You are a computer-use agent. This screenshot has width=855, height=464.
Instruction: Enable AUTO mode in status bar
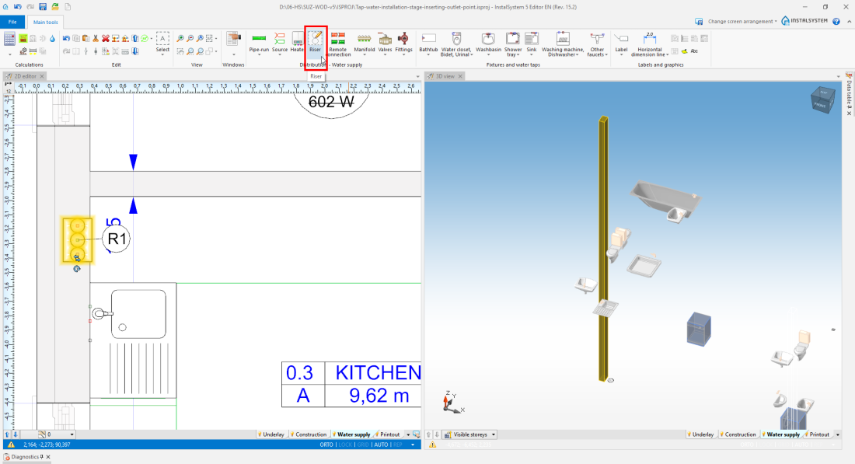point(381,445)
